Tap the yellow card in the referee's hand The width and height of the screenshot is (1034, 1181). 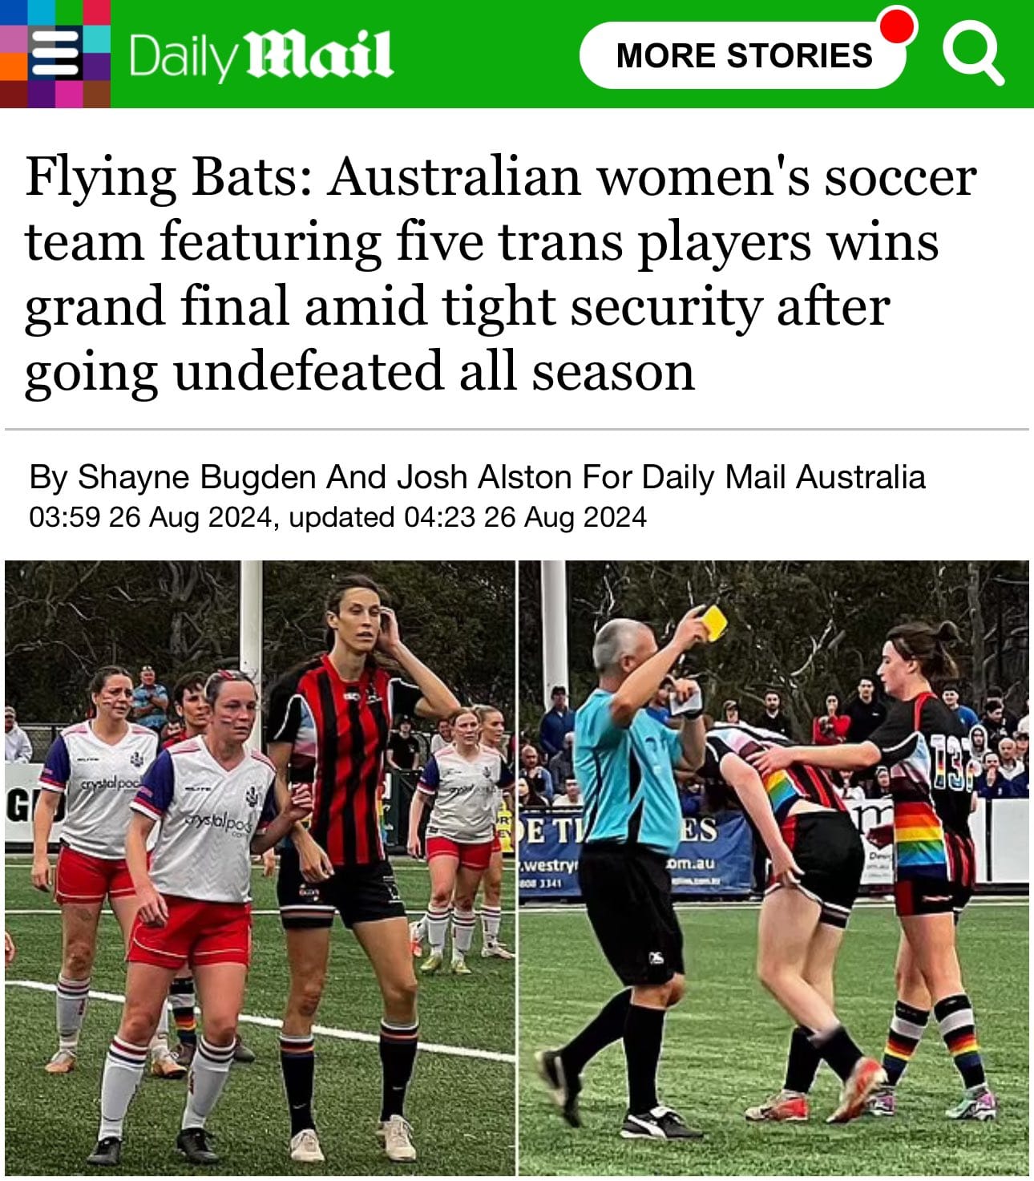coord(713,622)
